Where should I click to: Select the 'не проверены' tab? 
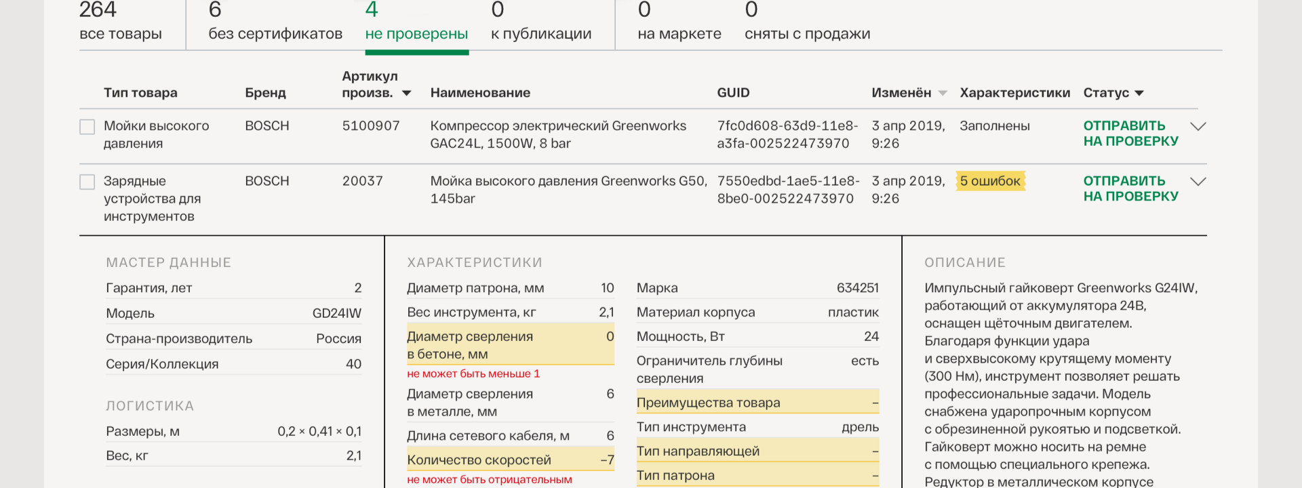click(x=416, y=23)
